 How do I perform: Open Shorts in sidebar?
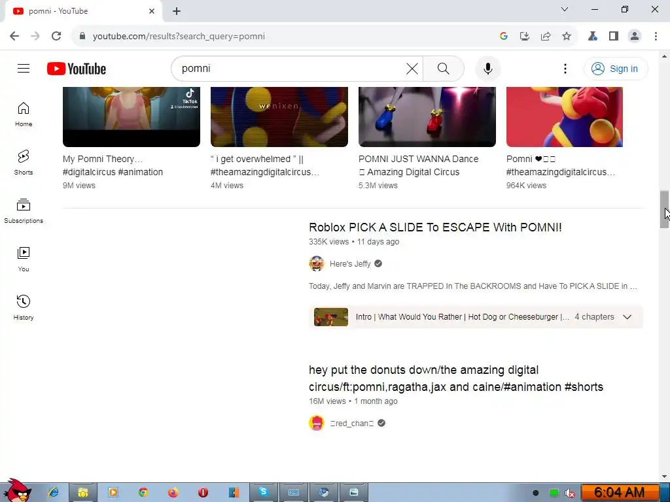pos(24,163)
